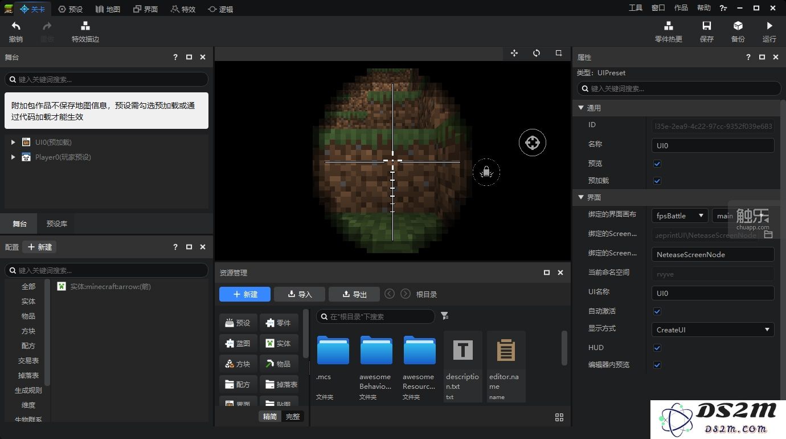
Task: Switch resource view to 精简
Action: pos(270,417)
